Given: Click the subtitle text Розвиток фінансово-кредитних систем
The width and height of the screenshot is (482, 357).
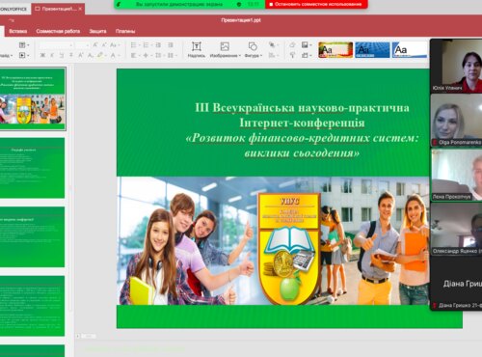Looking at the screenshot, I should 303,138.
